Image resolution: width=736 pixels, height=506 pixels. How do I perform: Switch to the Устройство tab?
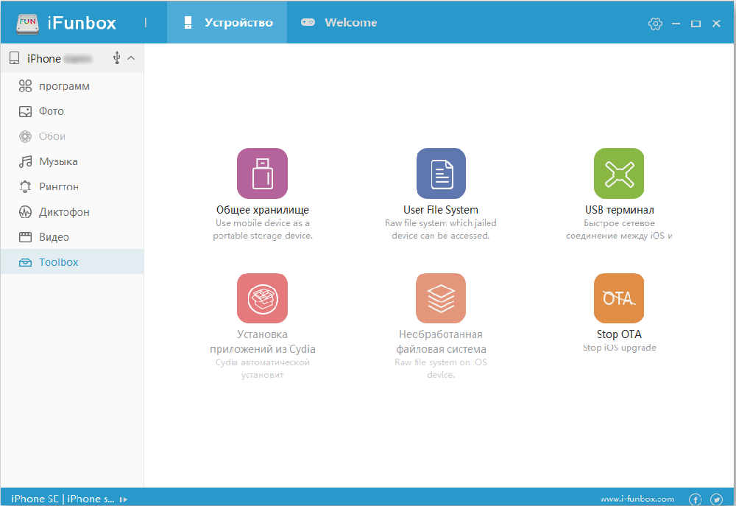click(x=227, y=23)
